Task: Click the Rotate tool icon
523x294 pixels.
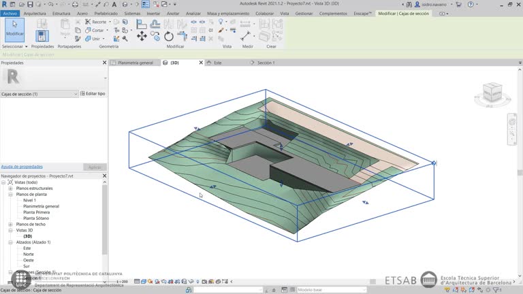Action: click(x=168, y=36)
